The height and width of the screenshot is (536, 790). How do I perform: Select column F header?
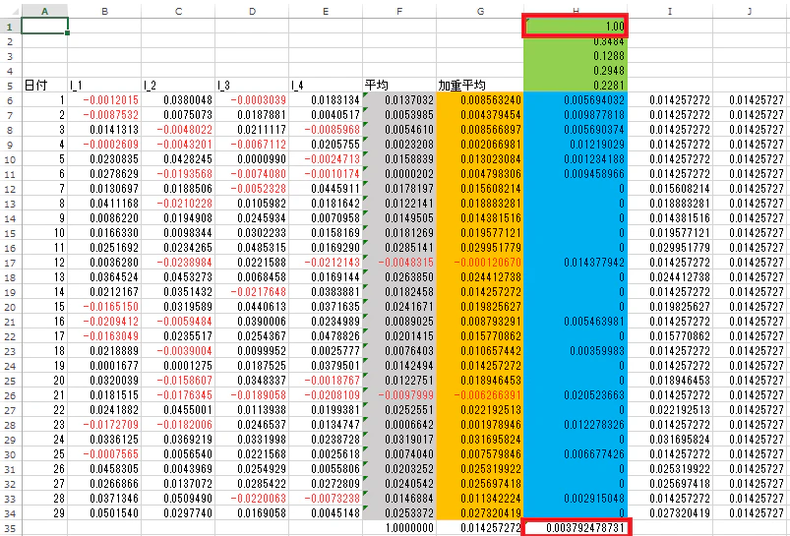[x=399, y=11]
